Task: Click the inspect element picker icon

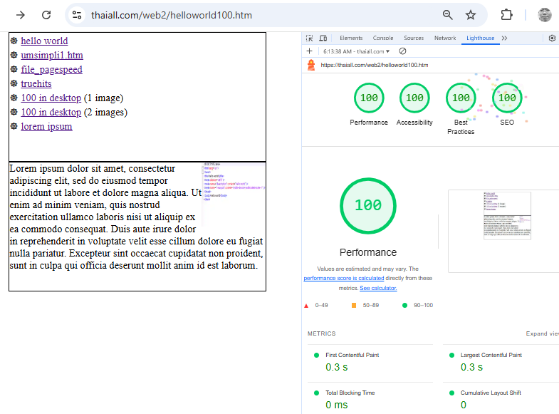Action: pyautogui.click(x=310, y=38)
